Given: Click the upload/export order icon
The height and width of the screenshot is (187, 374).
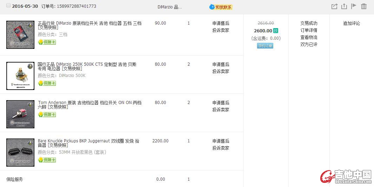Looking at the screenshot, I should tap(344, 6).
